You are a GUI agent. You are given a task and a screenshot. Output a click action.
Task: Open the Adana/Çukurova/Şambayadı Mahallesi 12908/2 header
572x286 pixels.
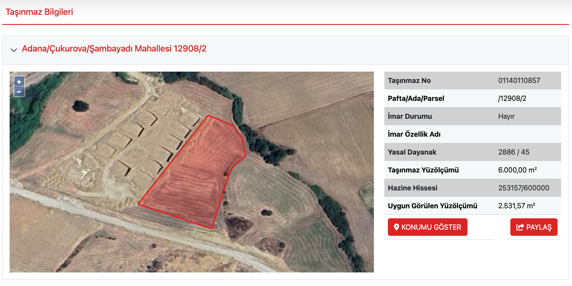click(x=114, y=48)
